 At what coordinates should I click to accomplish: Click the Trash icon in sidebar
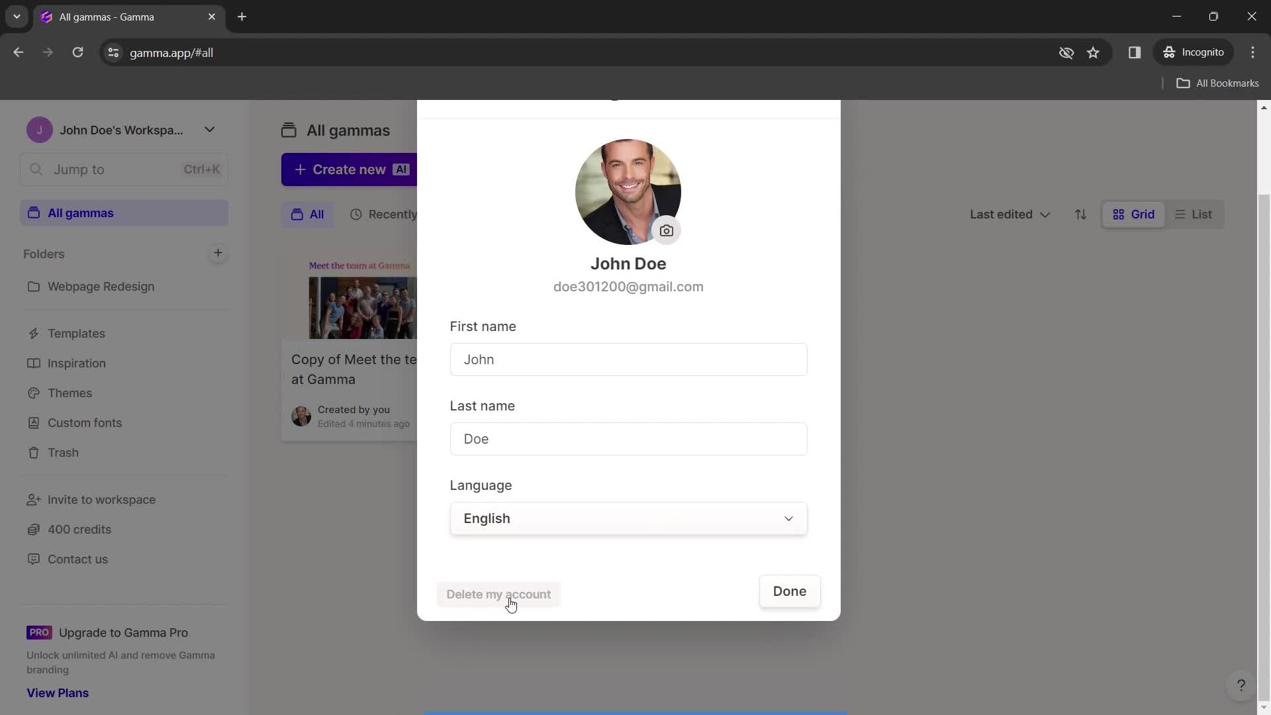pos(32,452)
